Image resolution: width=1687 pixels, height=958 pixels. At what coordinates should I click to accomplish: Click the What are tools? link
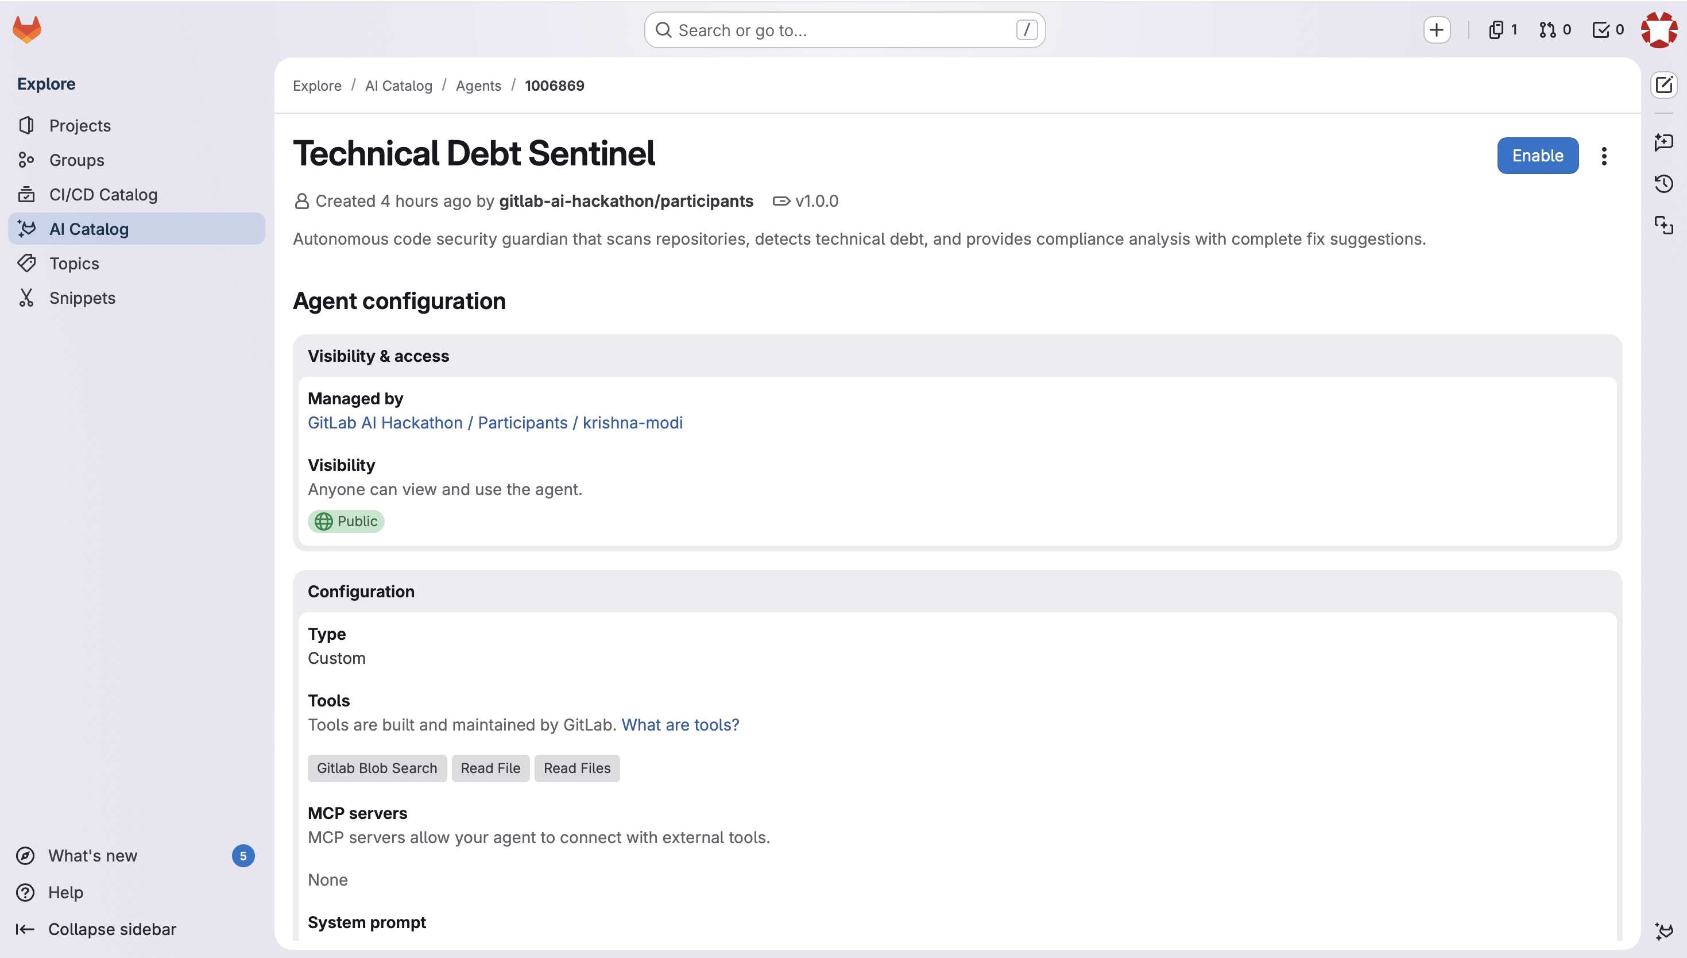(x=680, y=724)
